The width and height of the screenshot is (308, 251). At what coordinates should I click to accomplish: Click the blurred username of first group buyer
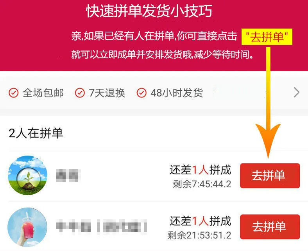(68, 176)
